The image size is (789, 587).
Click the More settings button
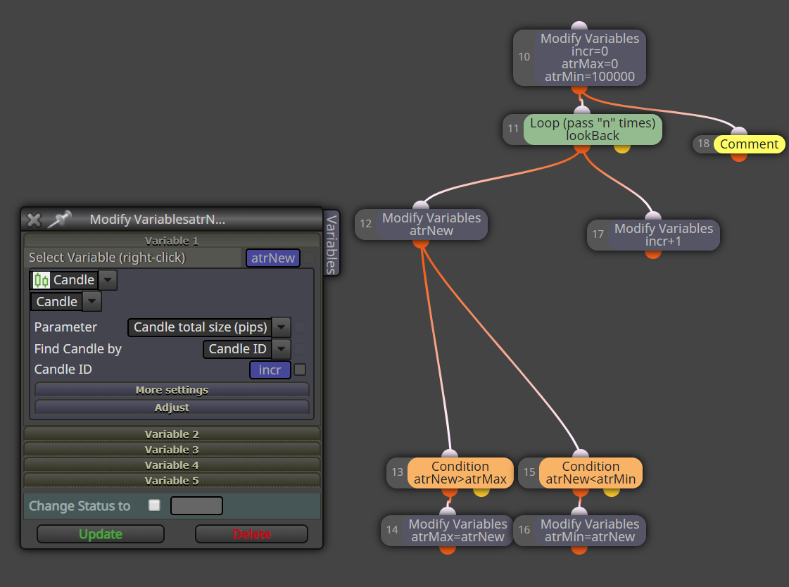click(172, 390)
